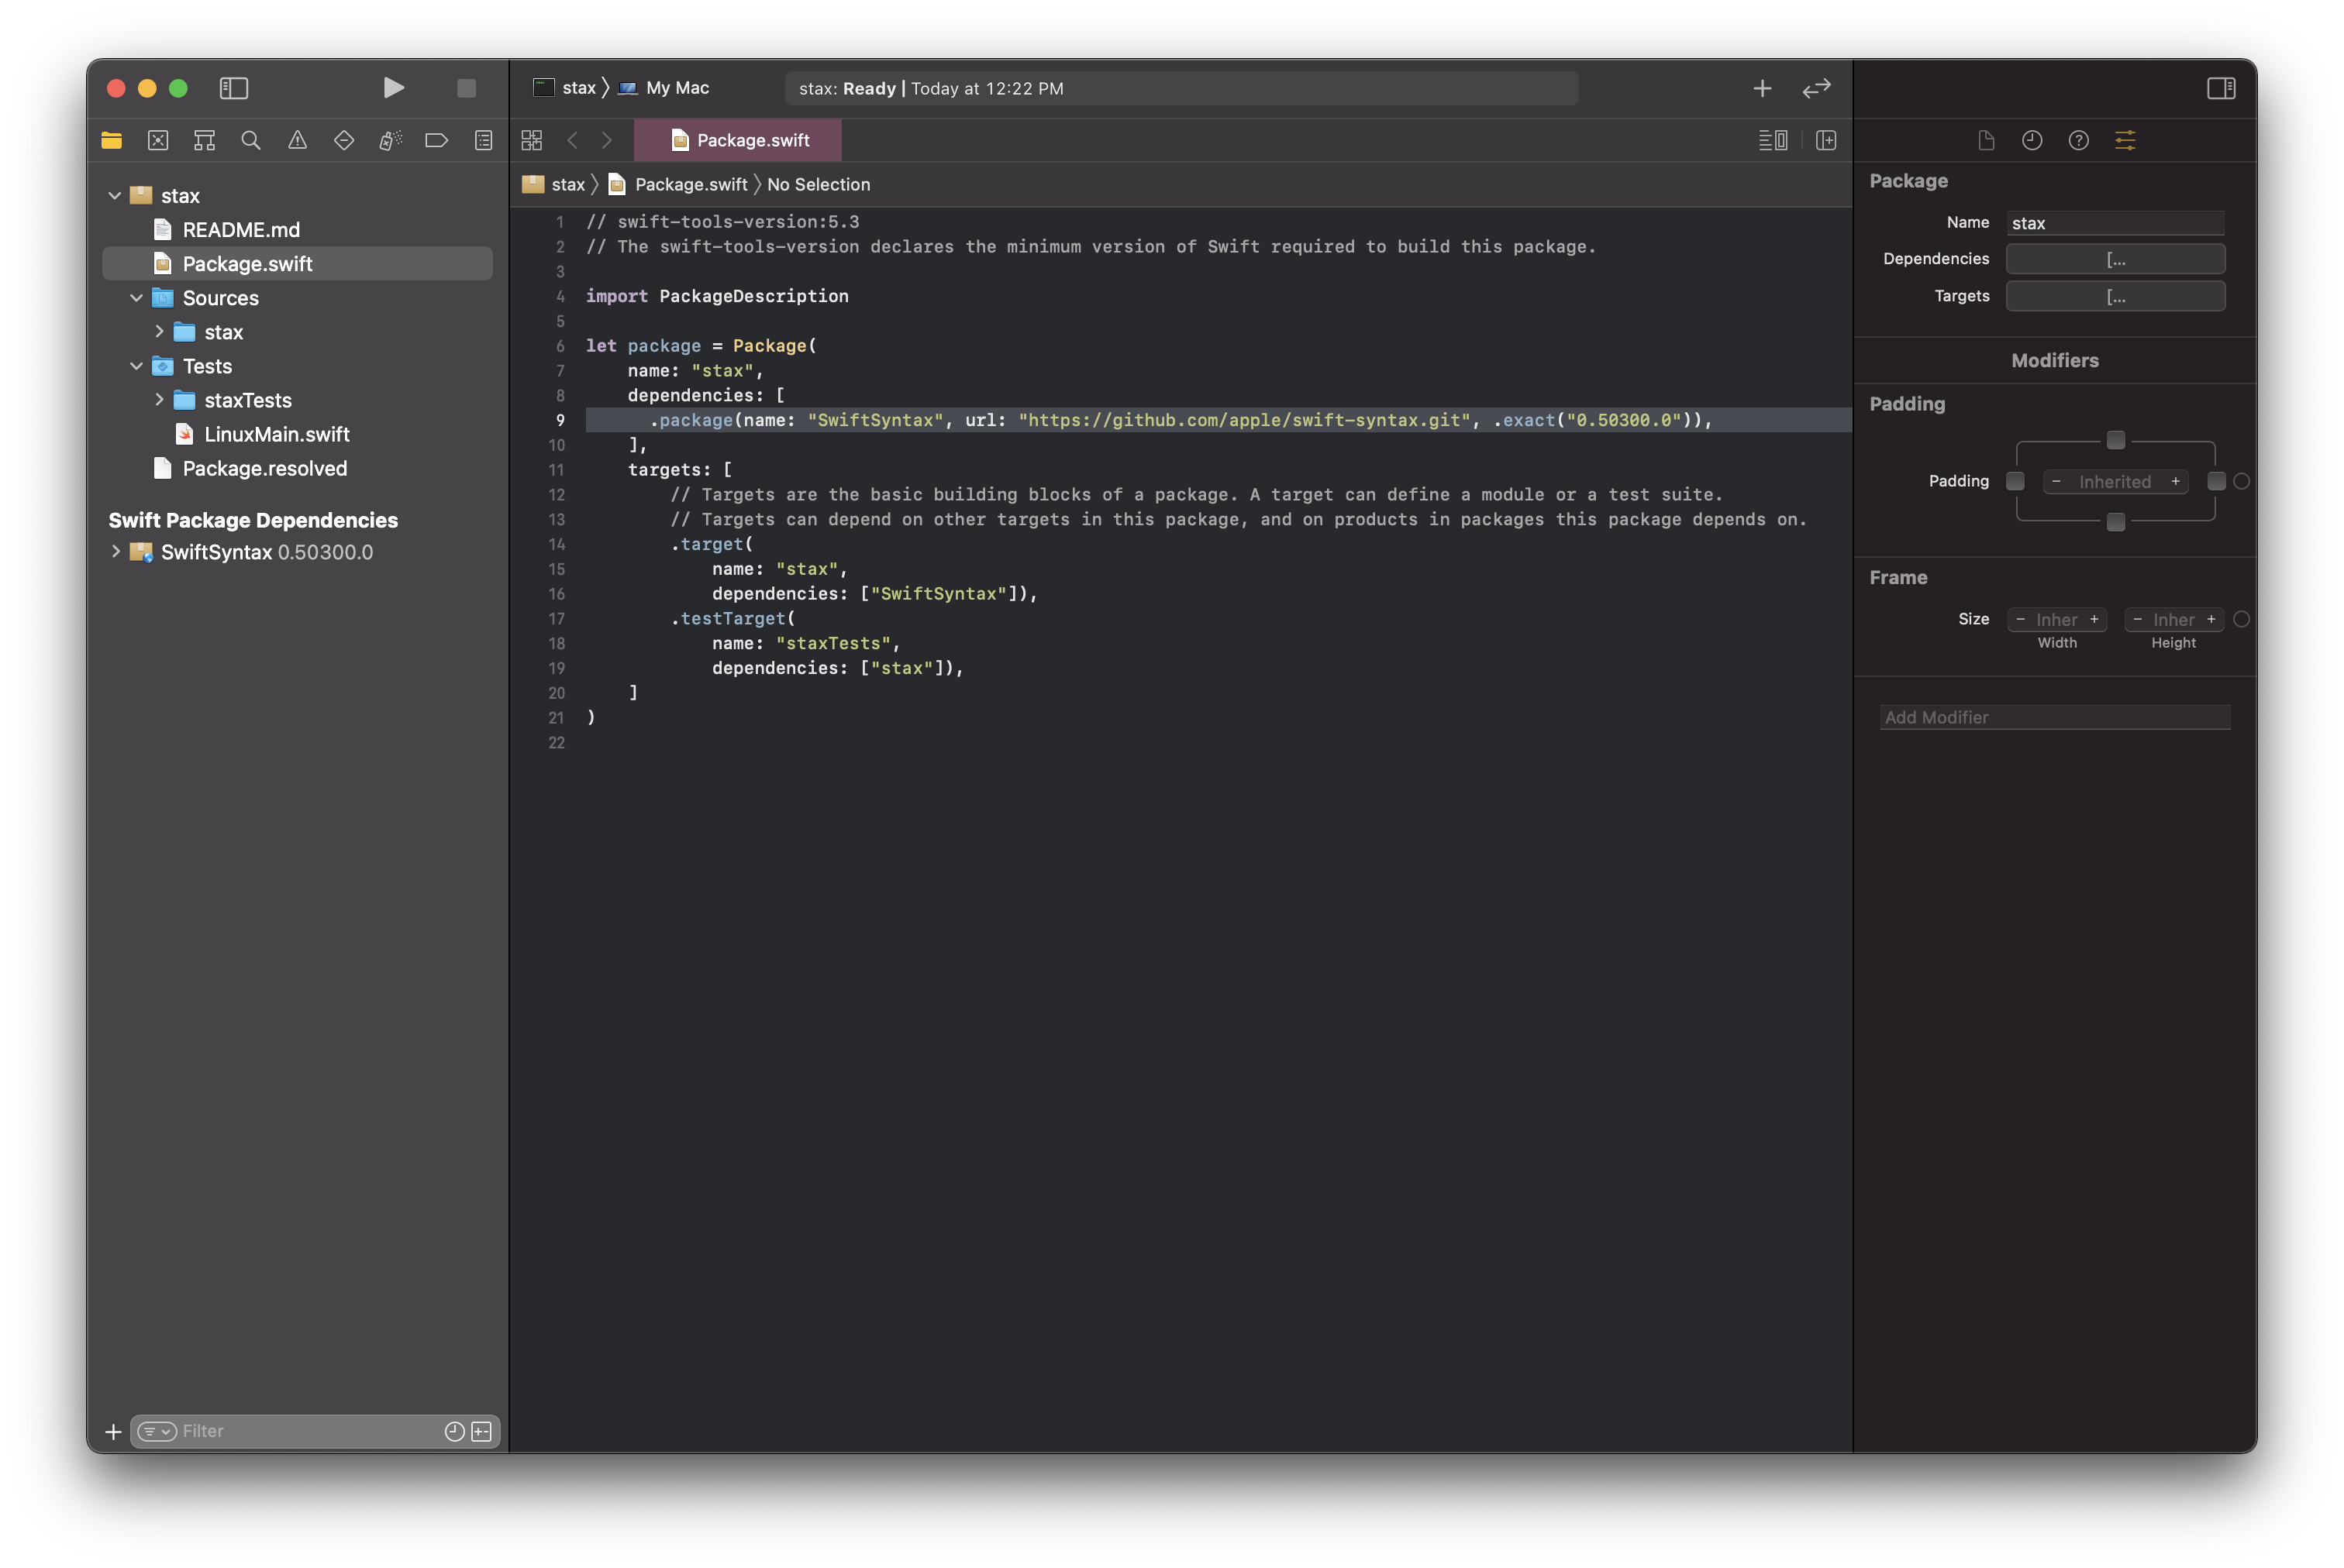
Task: Enable the top padding checkbox
Action: [2115, 440]
